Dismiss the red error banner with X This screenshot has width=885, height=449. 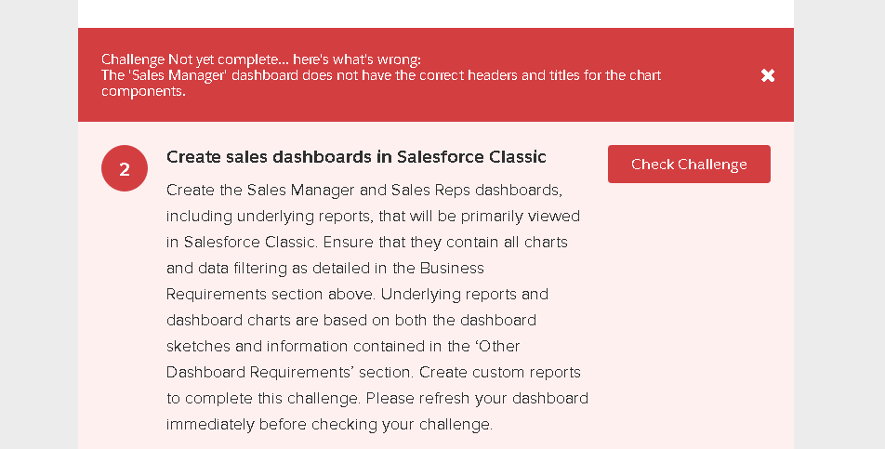768,75
